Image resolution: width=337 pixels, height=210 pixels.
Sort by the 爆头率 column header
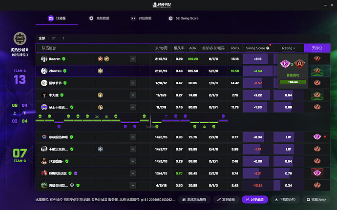(179, 48)
